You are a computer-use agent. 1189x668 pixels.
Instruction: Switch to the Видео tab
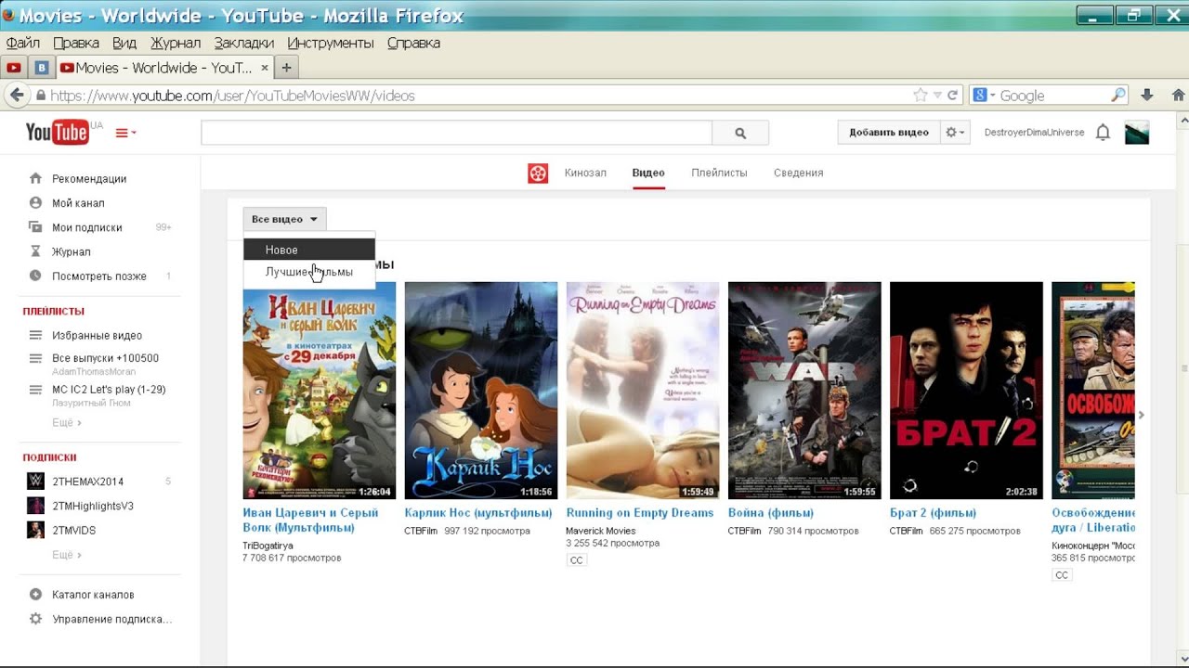point(648,173)
